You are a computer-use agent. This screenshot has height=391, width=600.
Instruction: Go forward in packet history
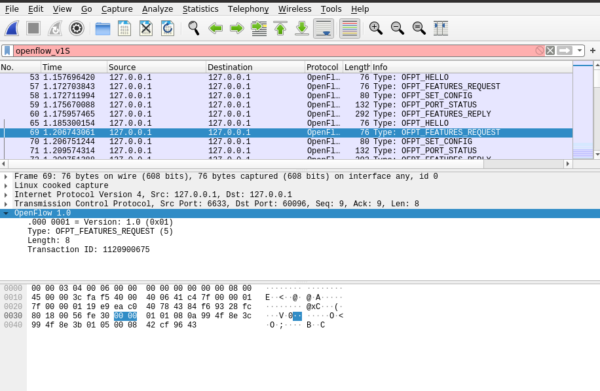(x=237, y=28)
